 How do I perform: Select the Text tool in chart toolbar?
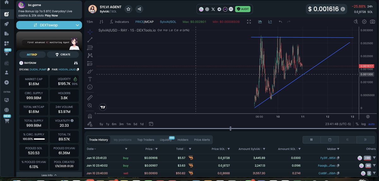tap(90, 79)
